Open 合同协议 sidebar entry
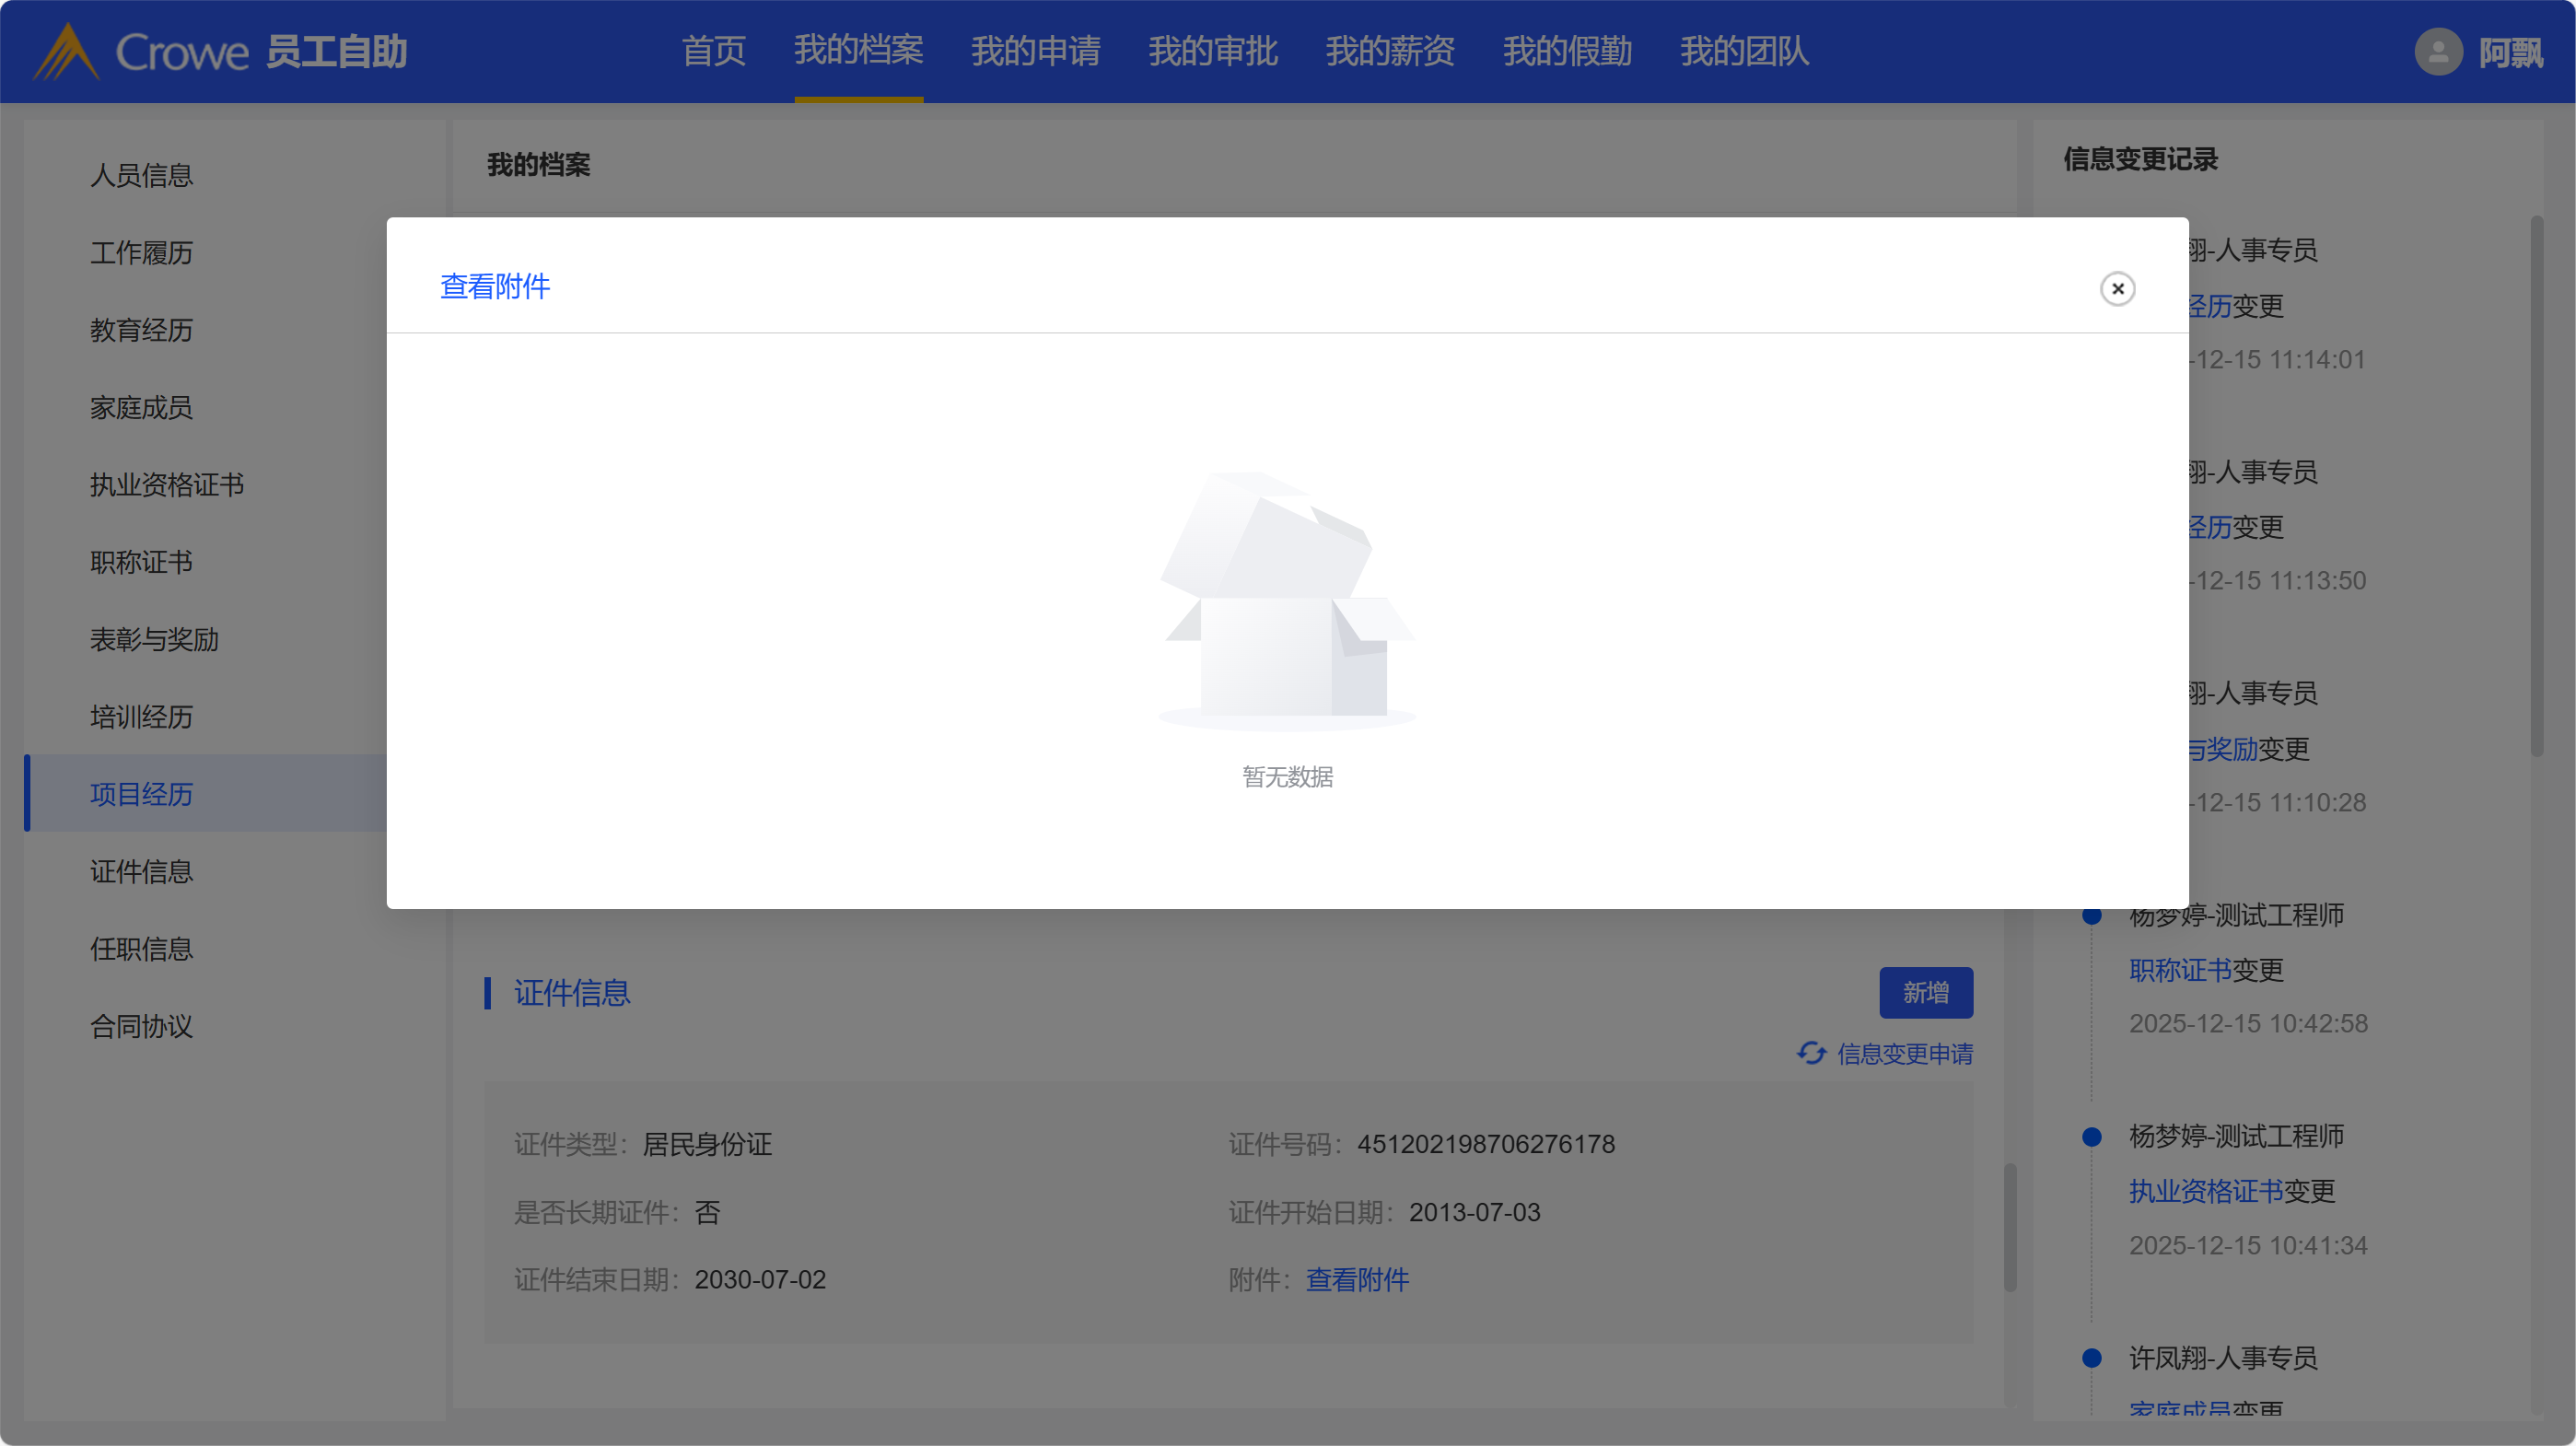Screen dimensions: 2576x1446 (141, 1026)
